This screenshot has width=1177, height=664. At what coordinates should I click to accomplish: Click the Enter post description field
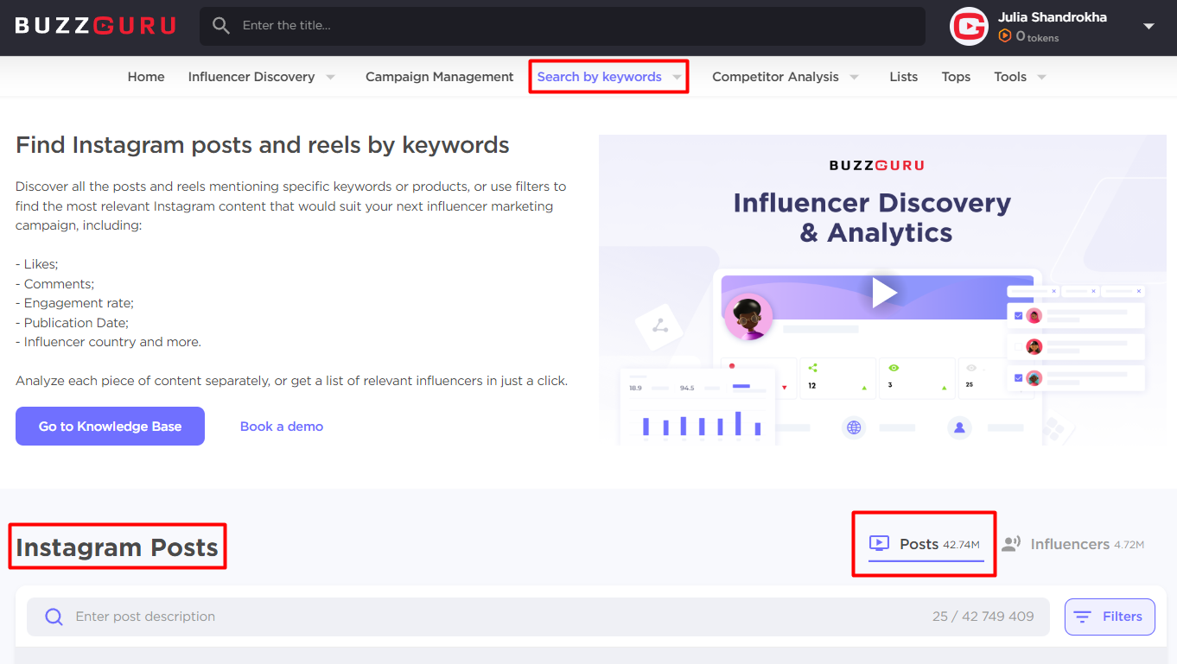(538, 617)
